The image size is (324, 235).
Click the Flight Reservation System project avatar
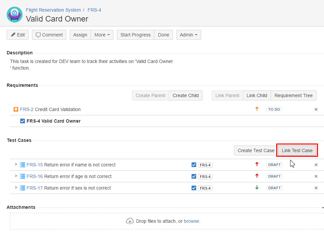(x=15, y=15)
